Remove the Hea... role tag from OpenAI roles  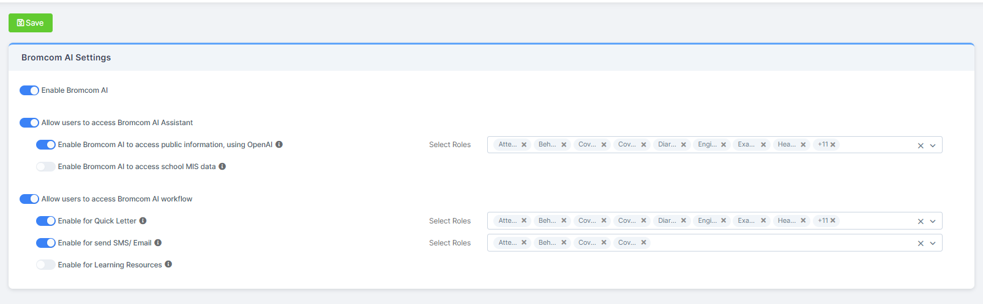[803, 145]
